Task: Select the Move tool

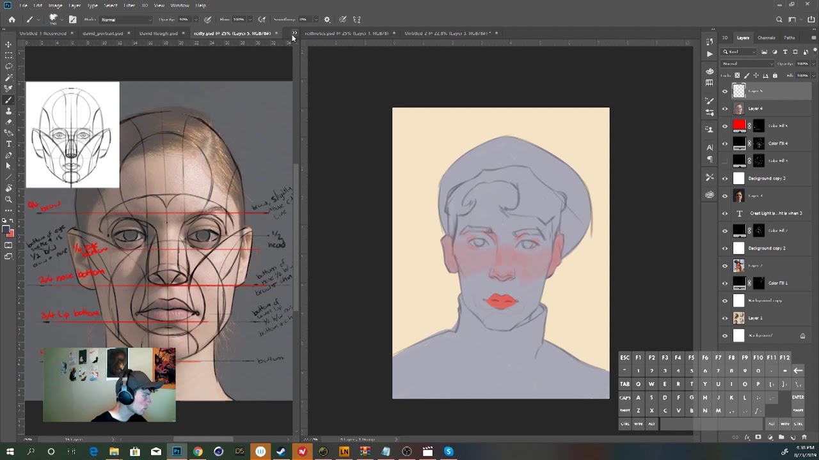Action: tap(9, 44)
